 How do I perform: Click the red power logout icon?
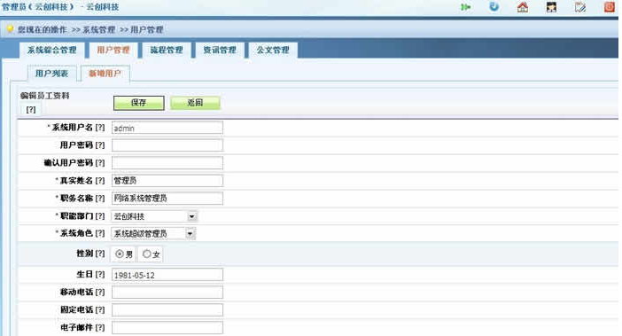609,7
